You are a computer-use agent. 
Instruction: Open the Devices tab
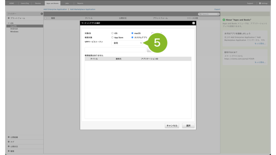click(x=38, y=3)
